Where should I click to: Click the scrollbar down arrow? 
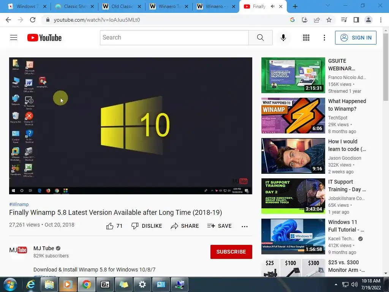tap(386, 273)
